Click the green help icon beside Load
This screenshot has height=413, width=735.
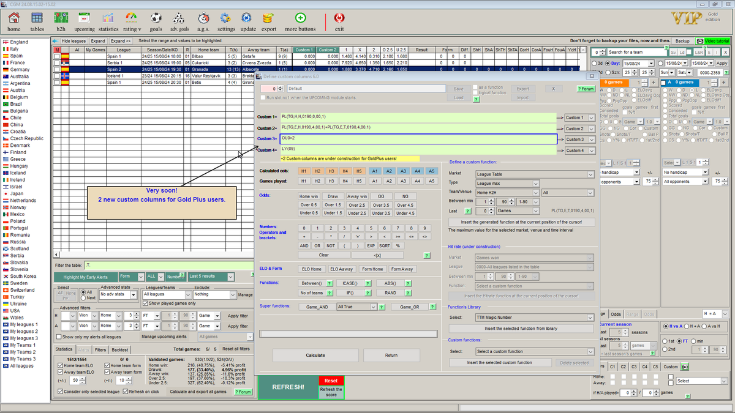(x=476, y=98)
